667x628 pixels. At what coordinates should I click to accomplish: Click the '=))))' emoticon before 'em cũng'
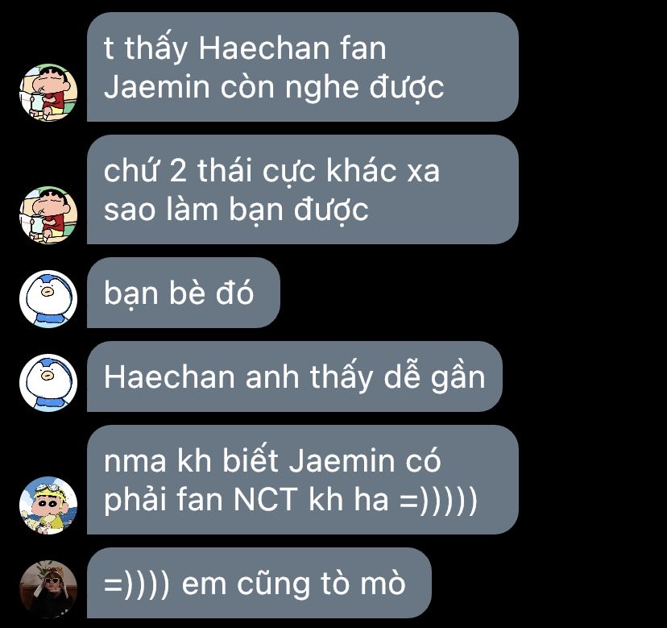tap(137, 584)
